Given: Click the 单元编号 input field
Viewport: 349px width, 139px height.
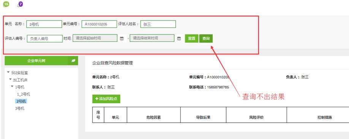Looking at the screenshot, I should 99,24.
